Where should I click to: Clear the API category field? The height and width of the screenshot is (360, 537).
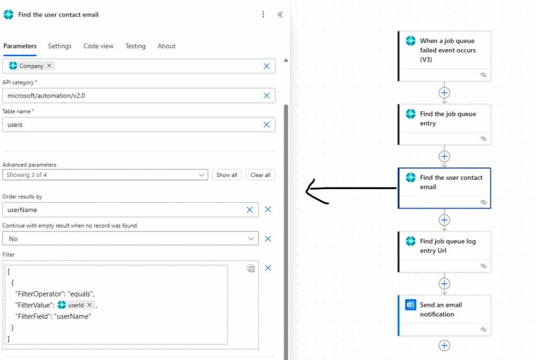(x=266, y=96)
